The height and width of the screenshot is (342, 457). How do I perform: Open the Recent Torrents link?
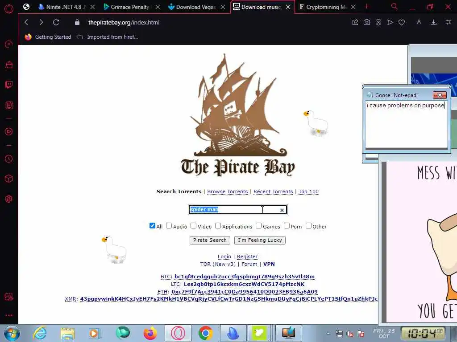273,191
